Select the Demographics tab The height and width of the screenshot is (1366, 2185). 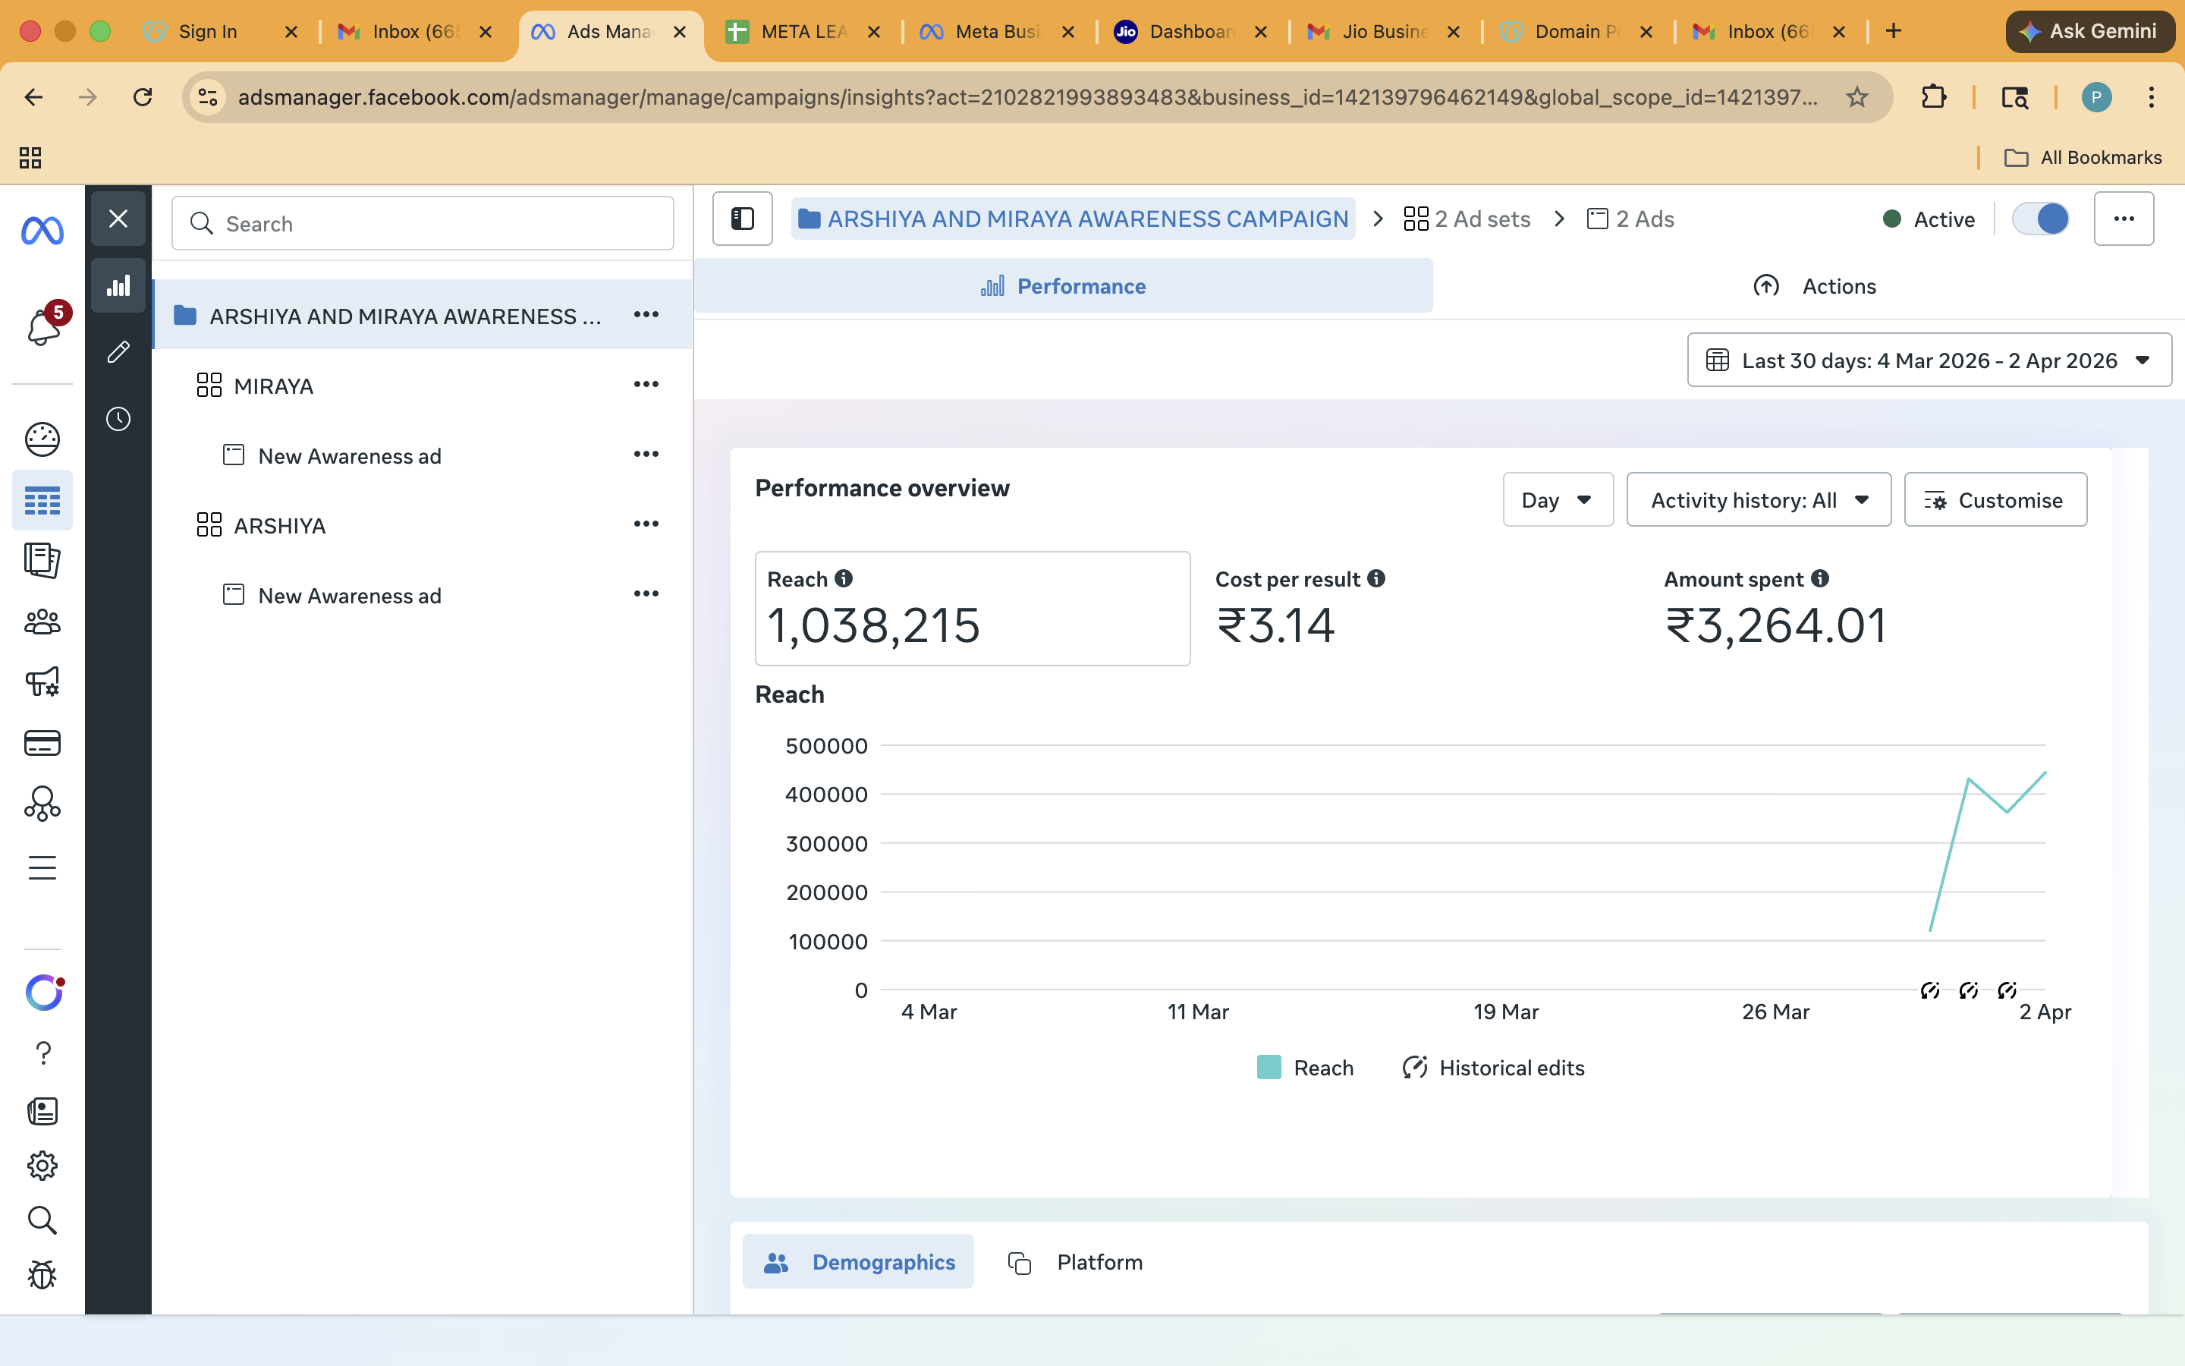pos(858,1261)
